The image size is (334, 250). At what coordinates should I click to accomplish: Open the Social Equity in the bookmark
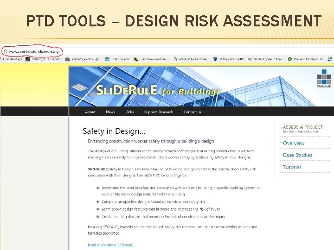(x=269, y=59)
